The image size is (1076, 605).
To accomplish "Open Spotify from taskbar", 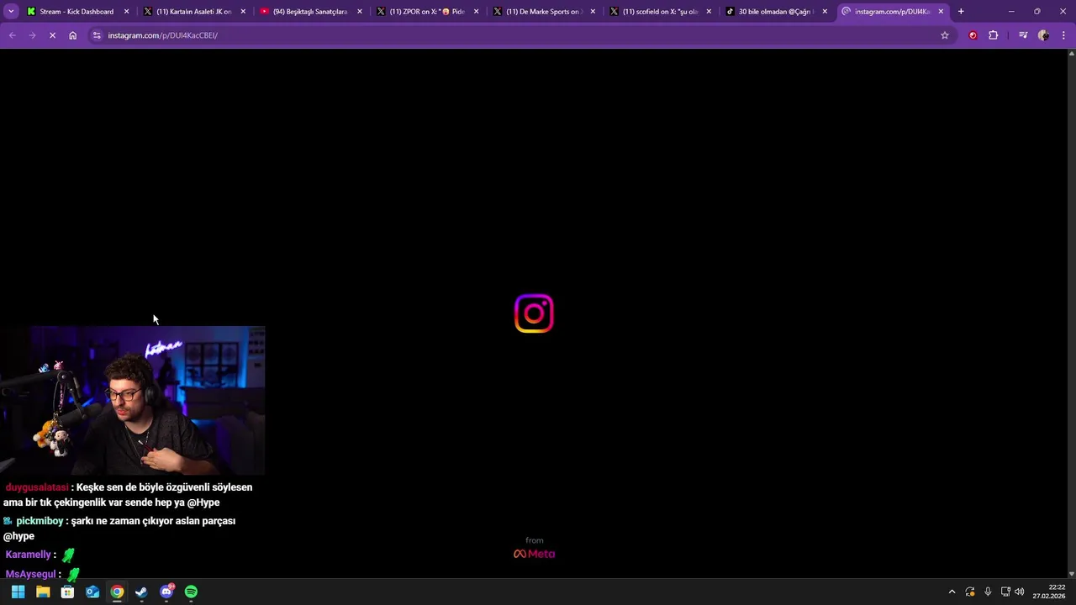I will point(191,592).
